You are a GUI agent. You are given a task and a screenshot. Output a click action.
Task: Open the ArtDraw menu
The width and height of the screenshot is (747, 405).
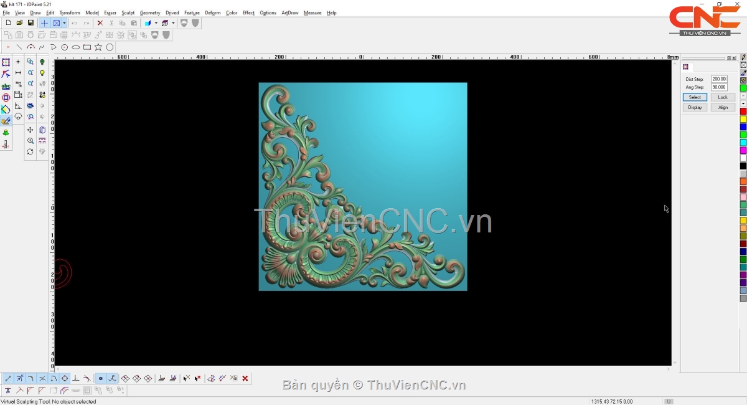[x=289, y=12]
